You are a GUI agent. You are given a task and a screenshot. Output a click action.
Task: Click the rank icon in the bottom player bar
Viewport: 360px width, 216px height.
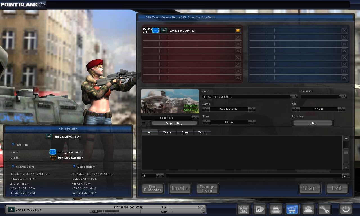(12, 210)
